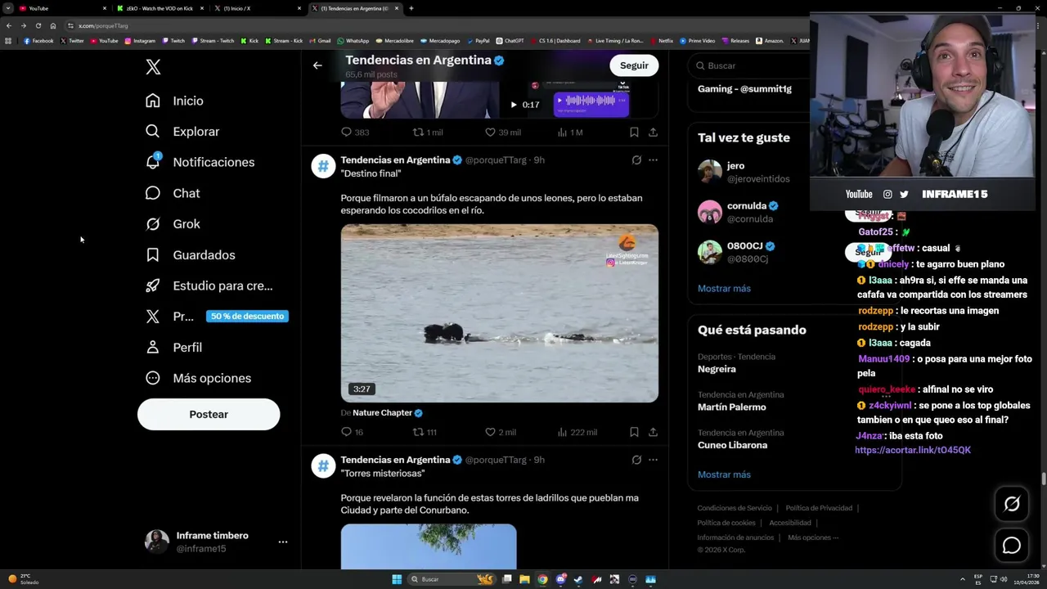Click the Postear button
Screen dimensions: 1047x589
[209, 414]
